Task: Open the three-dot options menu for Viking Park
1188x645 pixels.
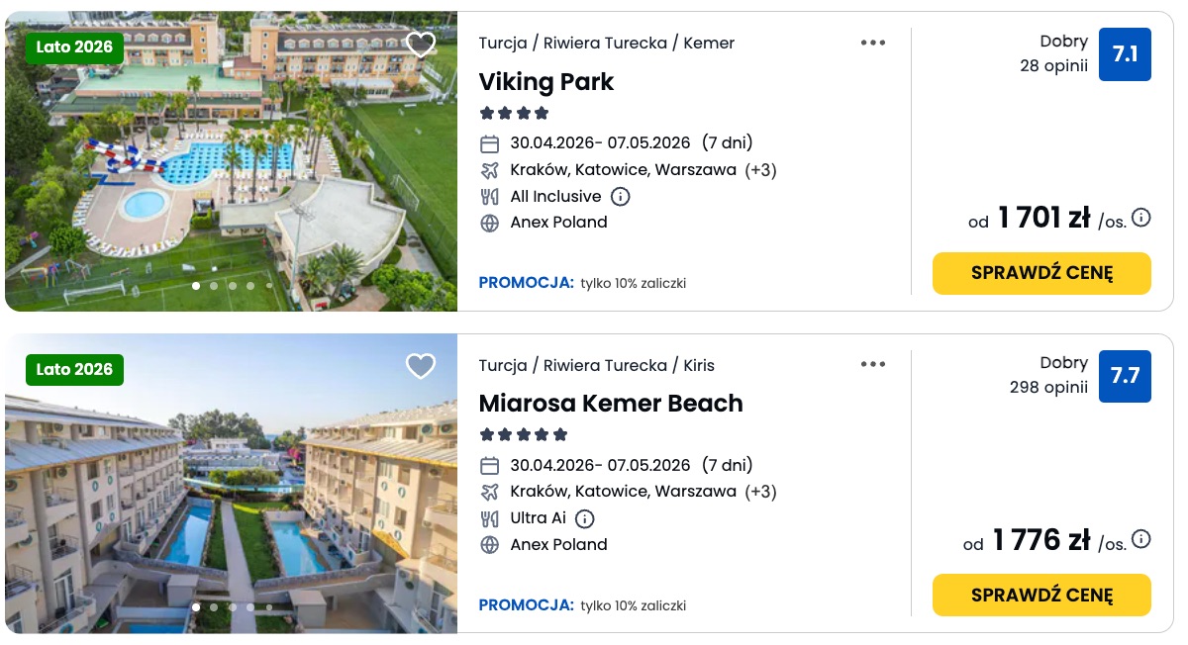Action: [873, 43]
